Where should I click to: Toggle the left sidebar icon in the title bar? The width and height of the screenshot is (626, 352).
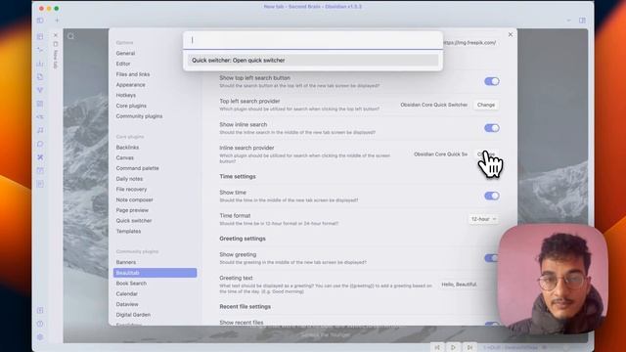tap(40, 21)
